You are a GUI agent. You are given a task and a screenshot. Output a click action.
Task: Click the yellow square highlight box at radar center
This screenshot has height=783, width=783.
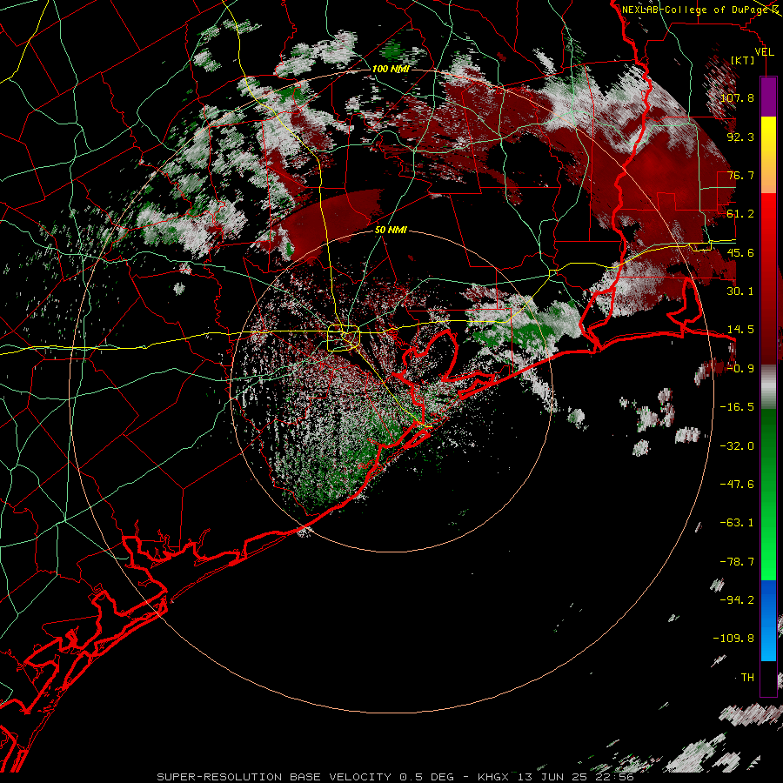[343, 338]
